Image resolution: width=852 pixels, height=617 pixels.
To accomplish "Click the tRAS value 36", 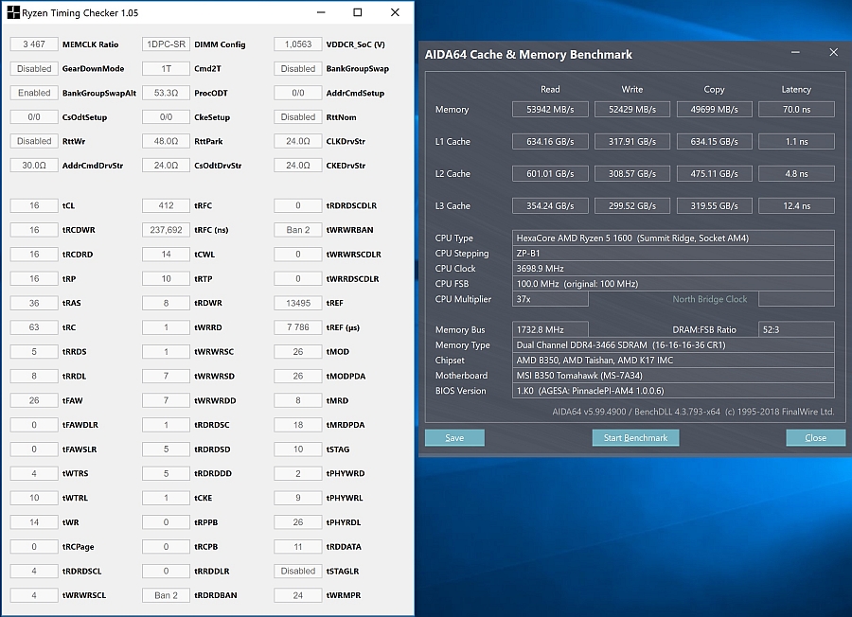I will click(34, 303).
